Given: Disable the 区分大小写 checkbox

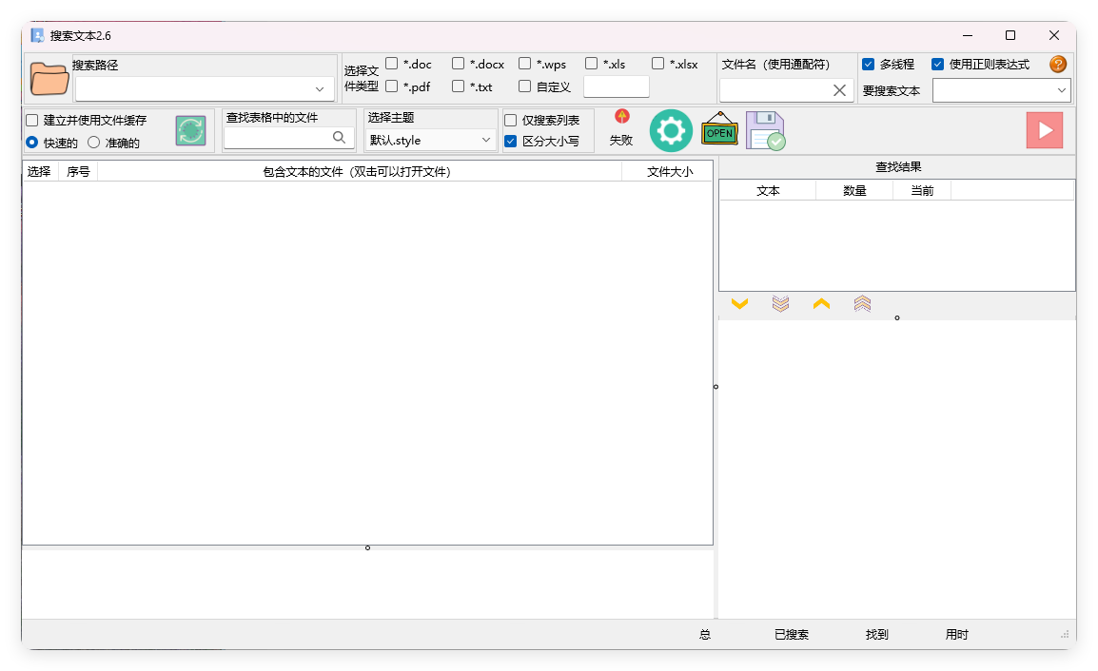Looking at the screenshot, I should [x=511, y=140].
